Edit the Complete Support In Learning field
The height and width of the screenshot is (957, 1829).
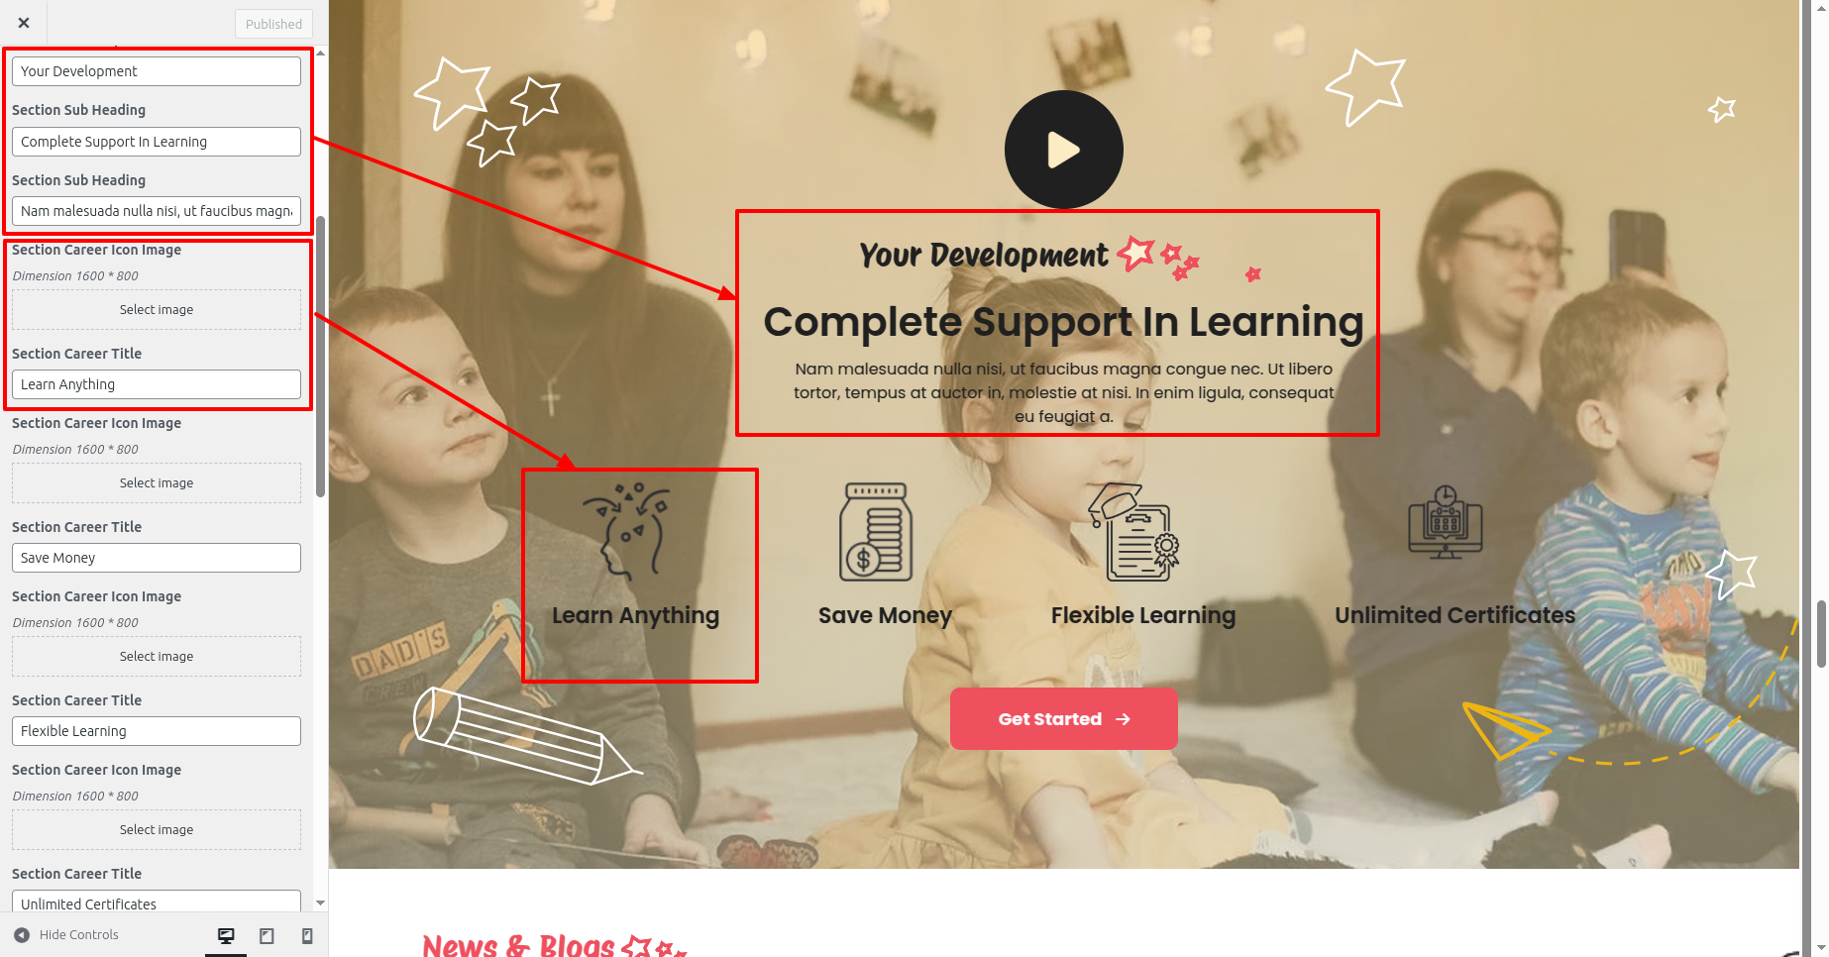[x=157, y=142]
